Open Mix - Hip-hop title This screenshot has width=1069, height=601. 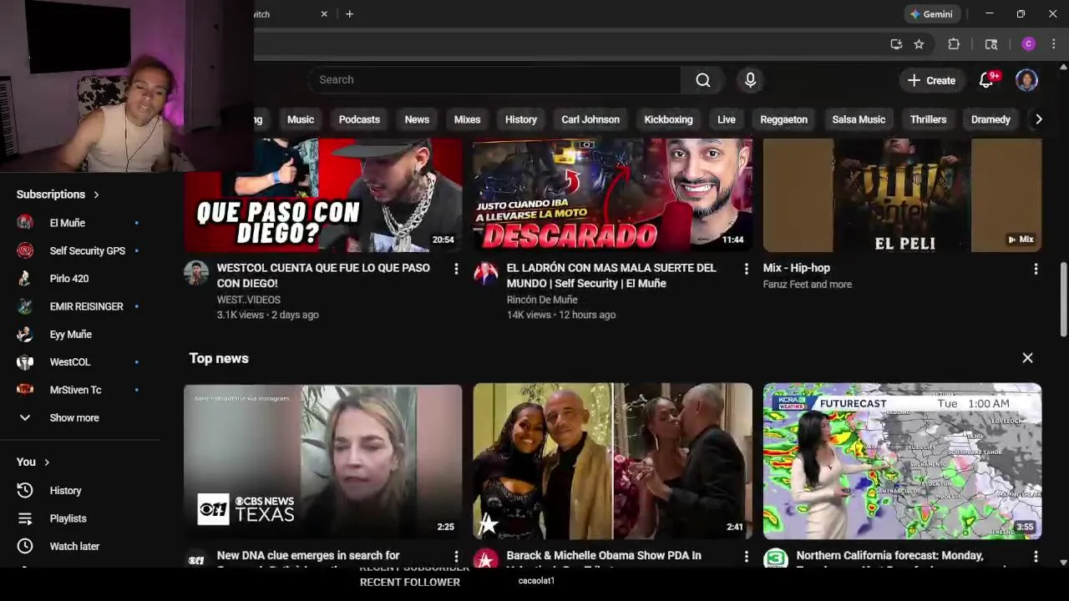click(x=797, y=268)
